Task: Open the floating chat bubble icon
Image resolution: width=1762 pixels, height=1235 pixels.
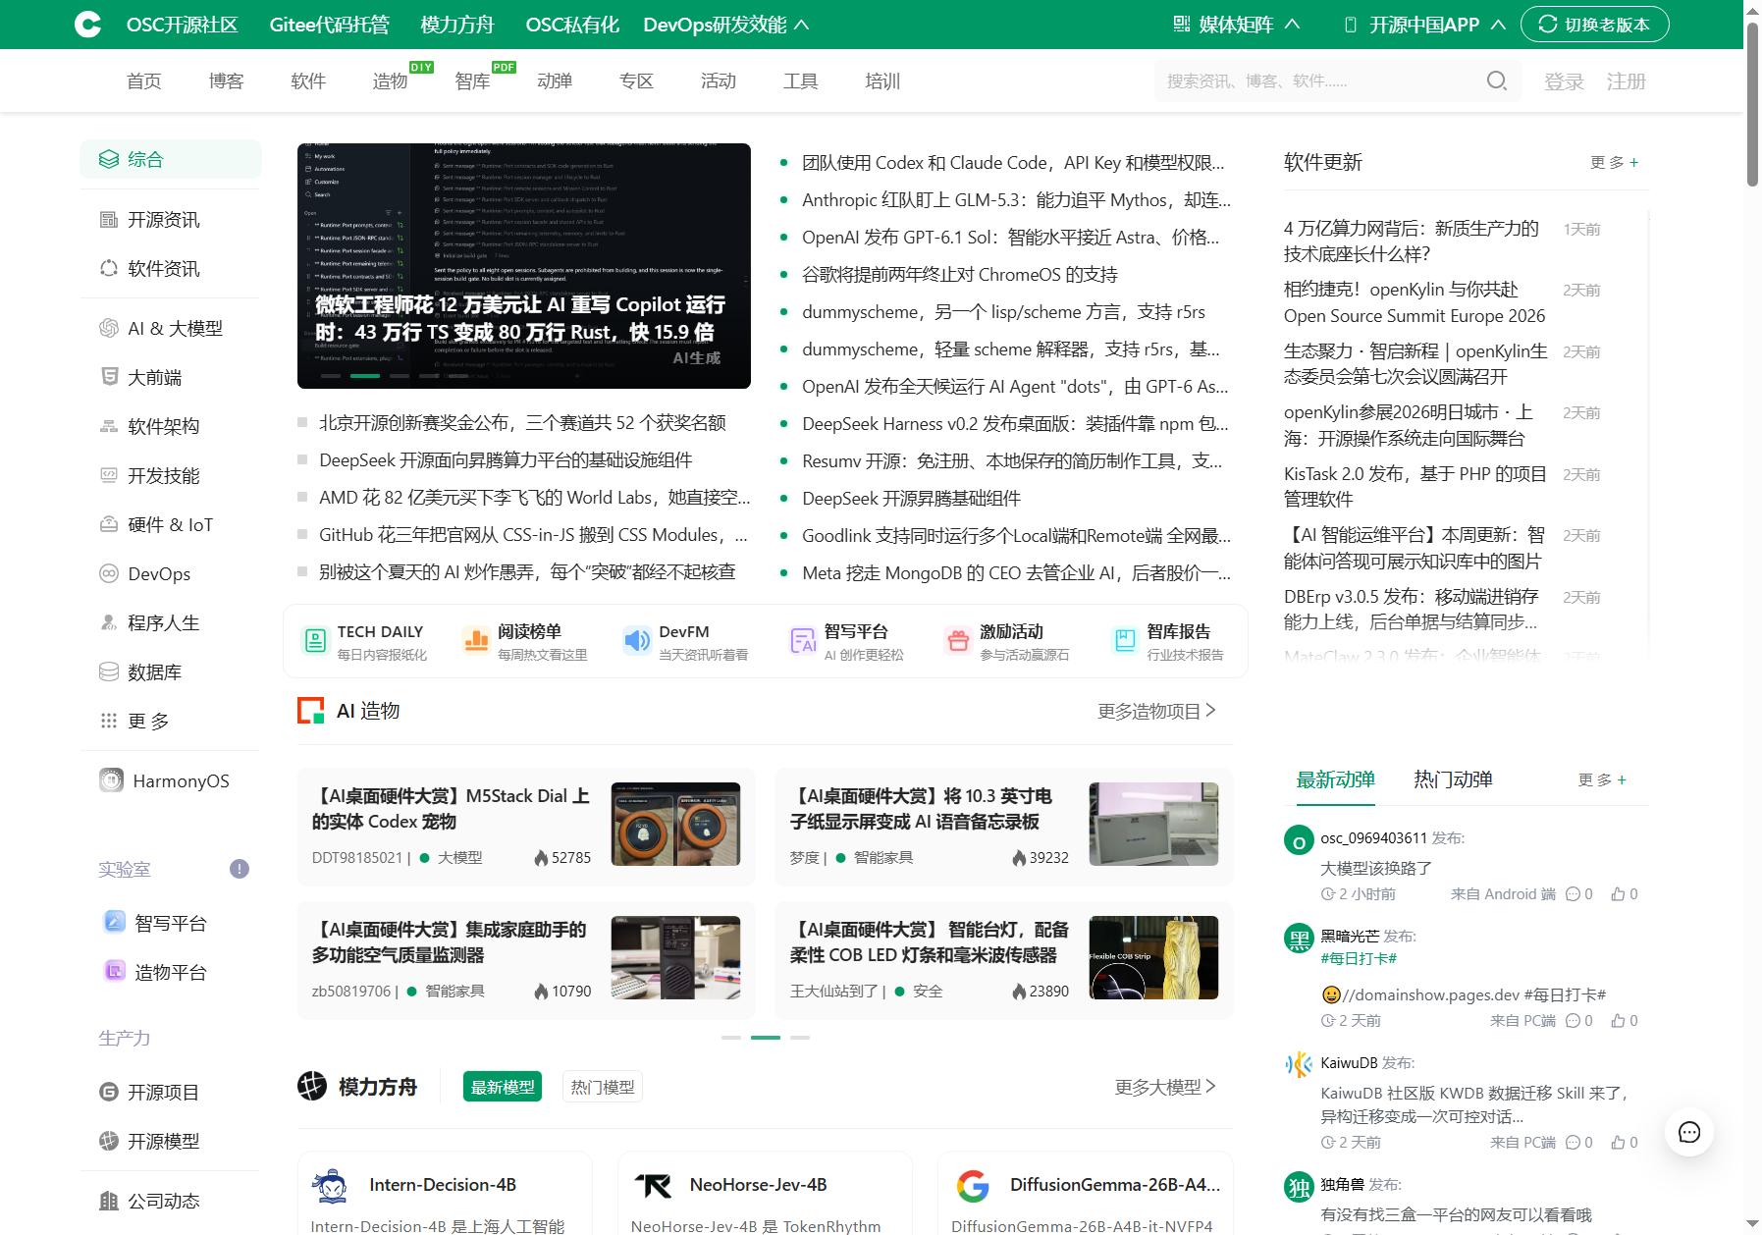Action: coord(1689,1133)
